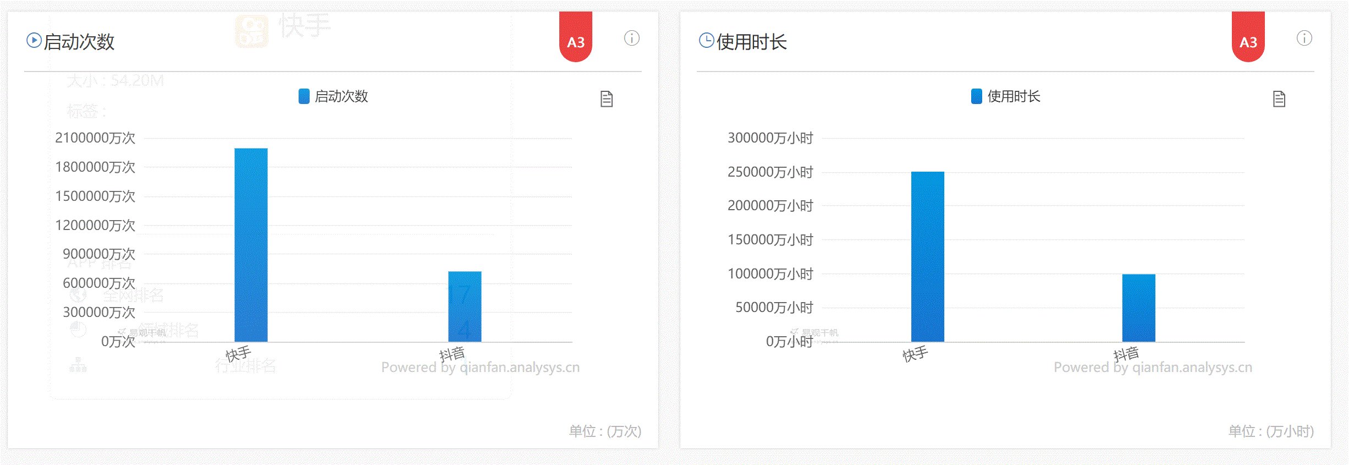Select the 抖音 bar in 使用时长 chart

pyautogui.click(x=1138, y=308)
